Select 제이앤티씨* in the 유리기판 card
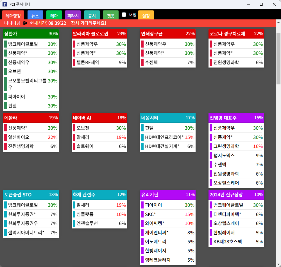 click(x=168, y=233)
